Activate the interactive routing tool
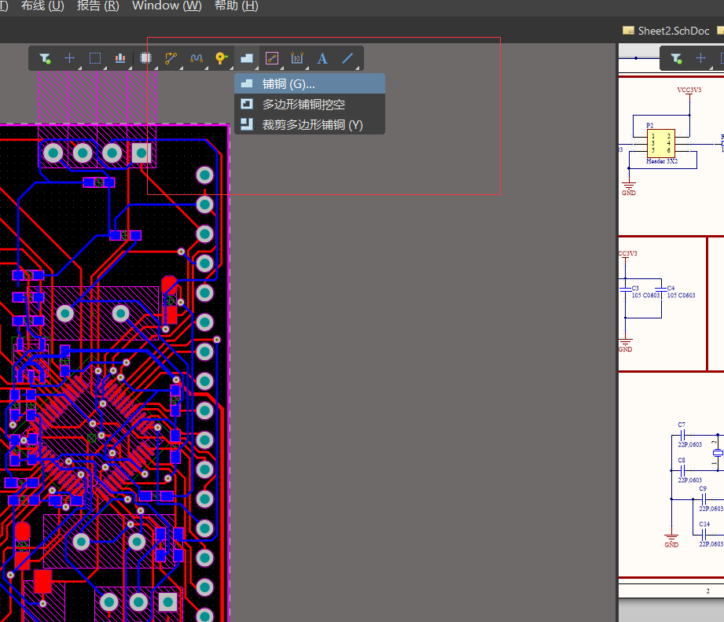The width and height of the screenshot is (724, 622). (171, 58)
